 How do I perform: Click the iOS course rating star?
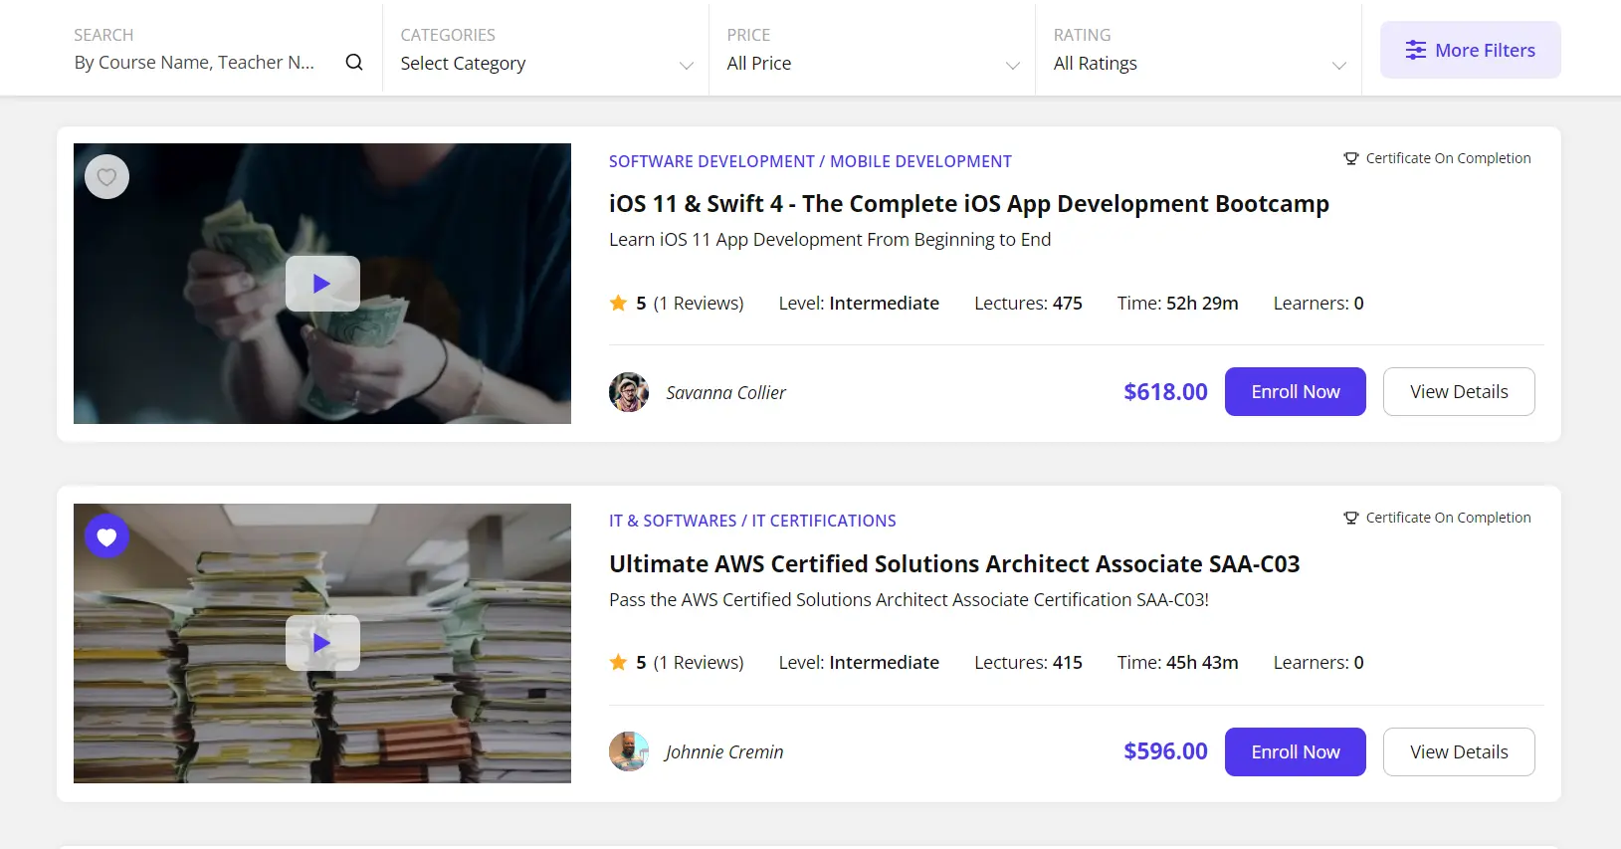pos(618,304)
